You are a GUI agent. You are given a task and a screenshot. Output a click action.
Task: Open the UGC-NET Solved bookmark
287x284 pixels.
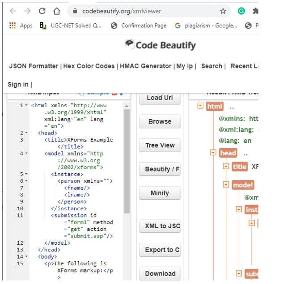tap(71, 26)
